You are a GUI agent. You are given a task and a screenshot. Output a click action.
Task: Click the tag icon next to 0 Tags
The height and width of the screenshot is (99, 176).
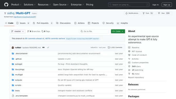click(x=43, y=31)
